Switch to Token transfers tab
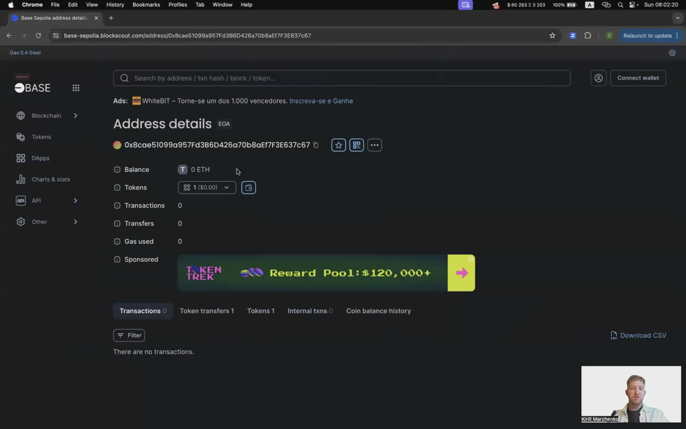 207,311
